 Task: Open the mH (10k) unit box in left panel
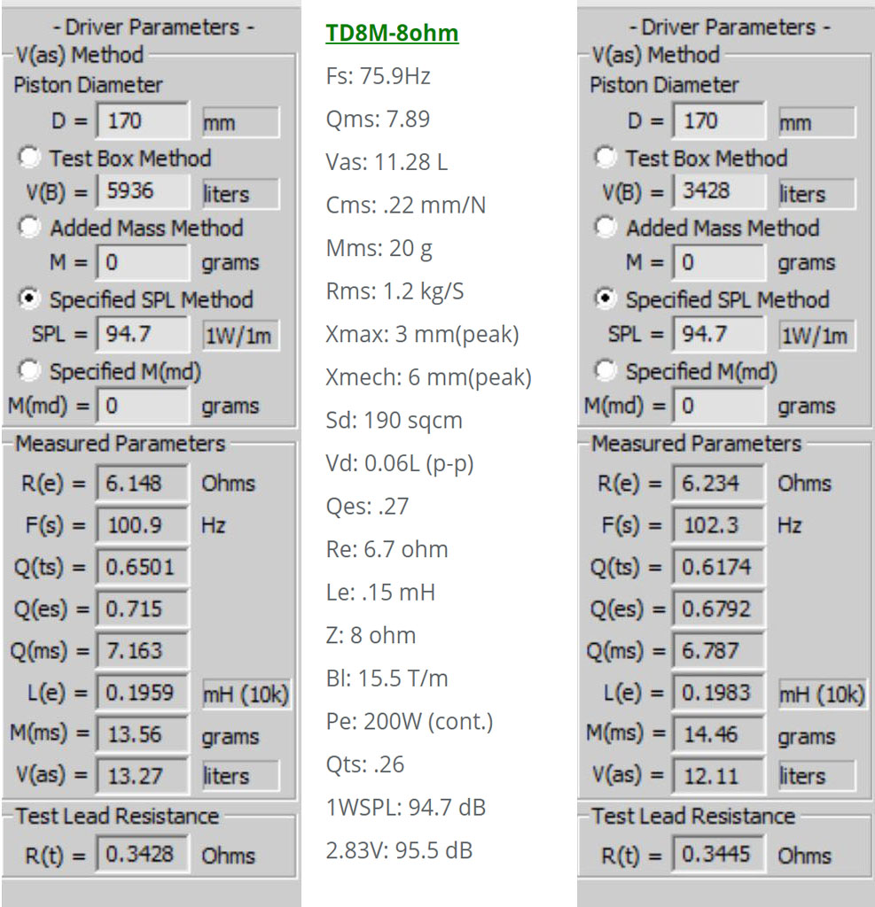[x=246, y=694]
